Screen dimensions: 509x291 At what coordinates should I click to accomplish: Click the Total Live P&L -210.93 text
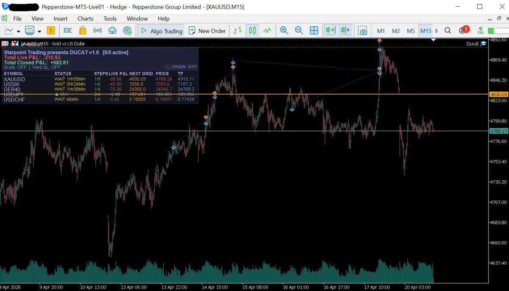coord(32,57)
